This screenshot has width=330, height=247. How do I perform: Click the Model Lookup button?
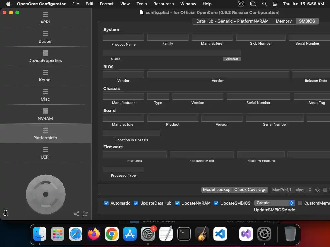217,190
